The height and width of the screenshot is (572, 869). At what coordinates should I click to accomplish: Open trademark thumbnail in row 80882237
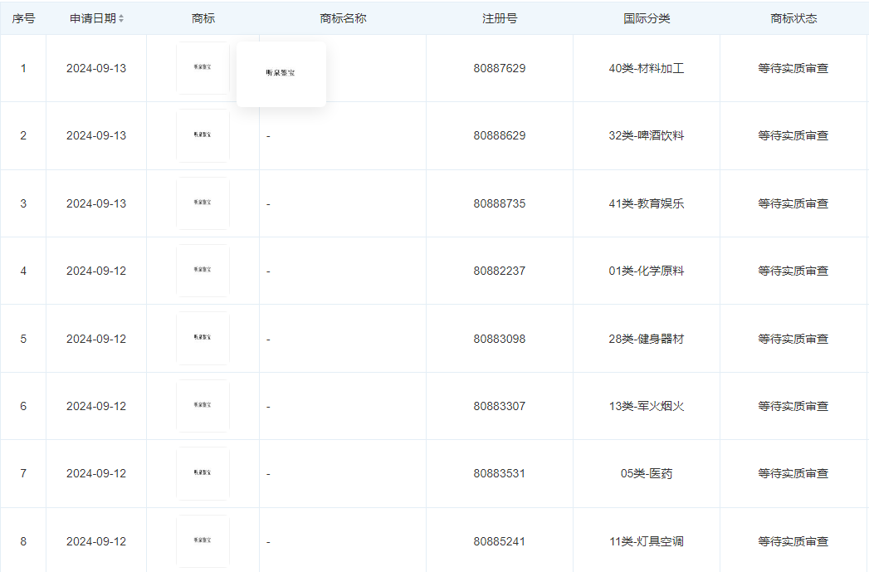point(203,271)
